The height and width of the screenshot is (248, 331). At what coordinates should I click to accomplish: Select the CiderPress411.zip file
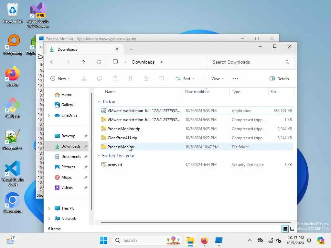196,138
